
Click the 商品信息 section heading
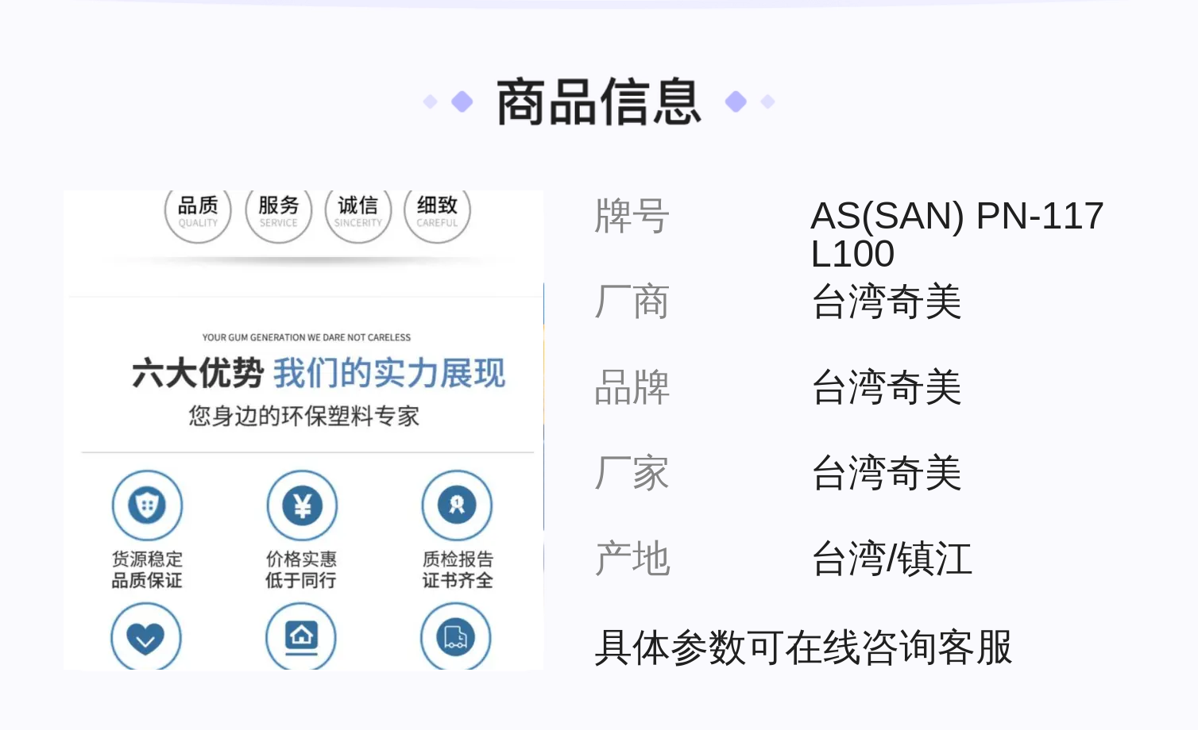599,102
